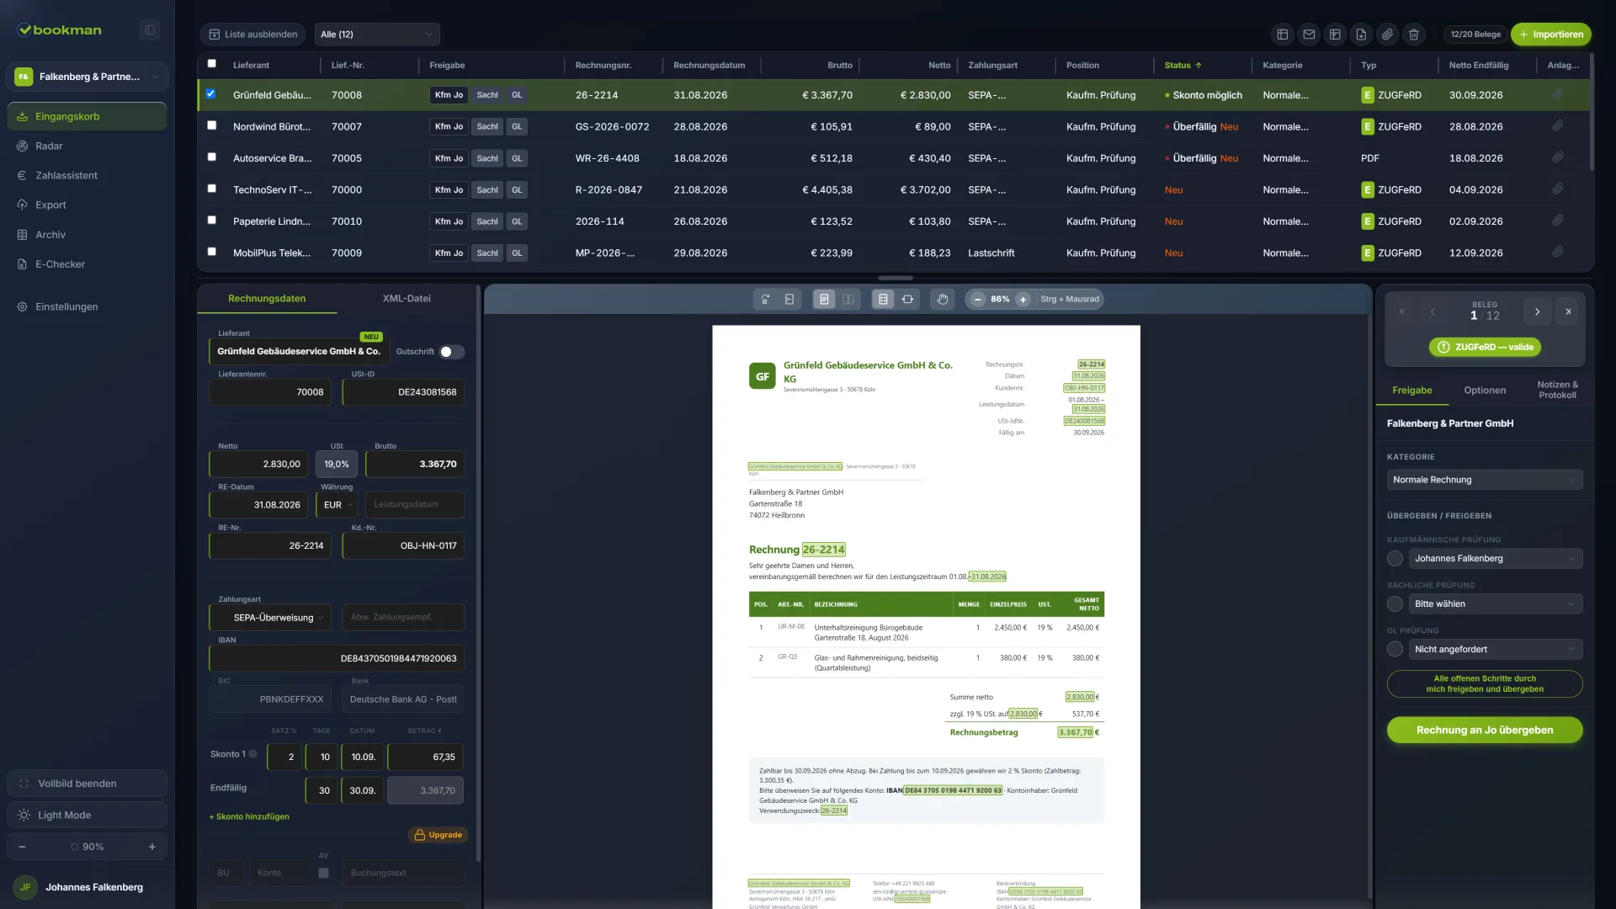Select fit-to-width icon in viewer toolbar

[907, 299]
